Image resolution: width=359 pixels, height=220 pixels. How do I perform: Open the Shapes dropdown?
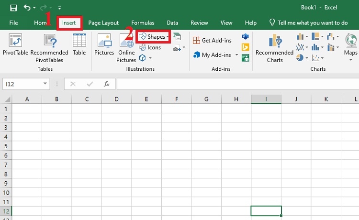click(153, 37)
